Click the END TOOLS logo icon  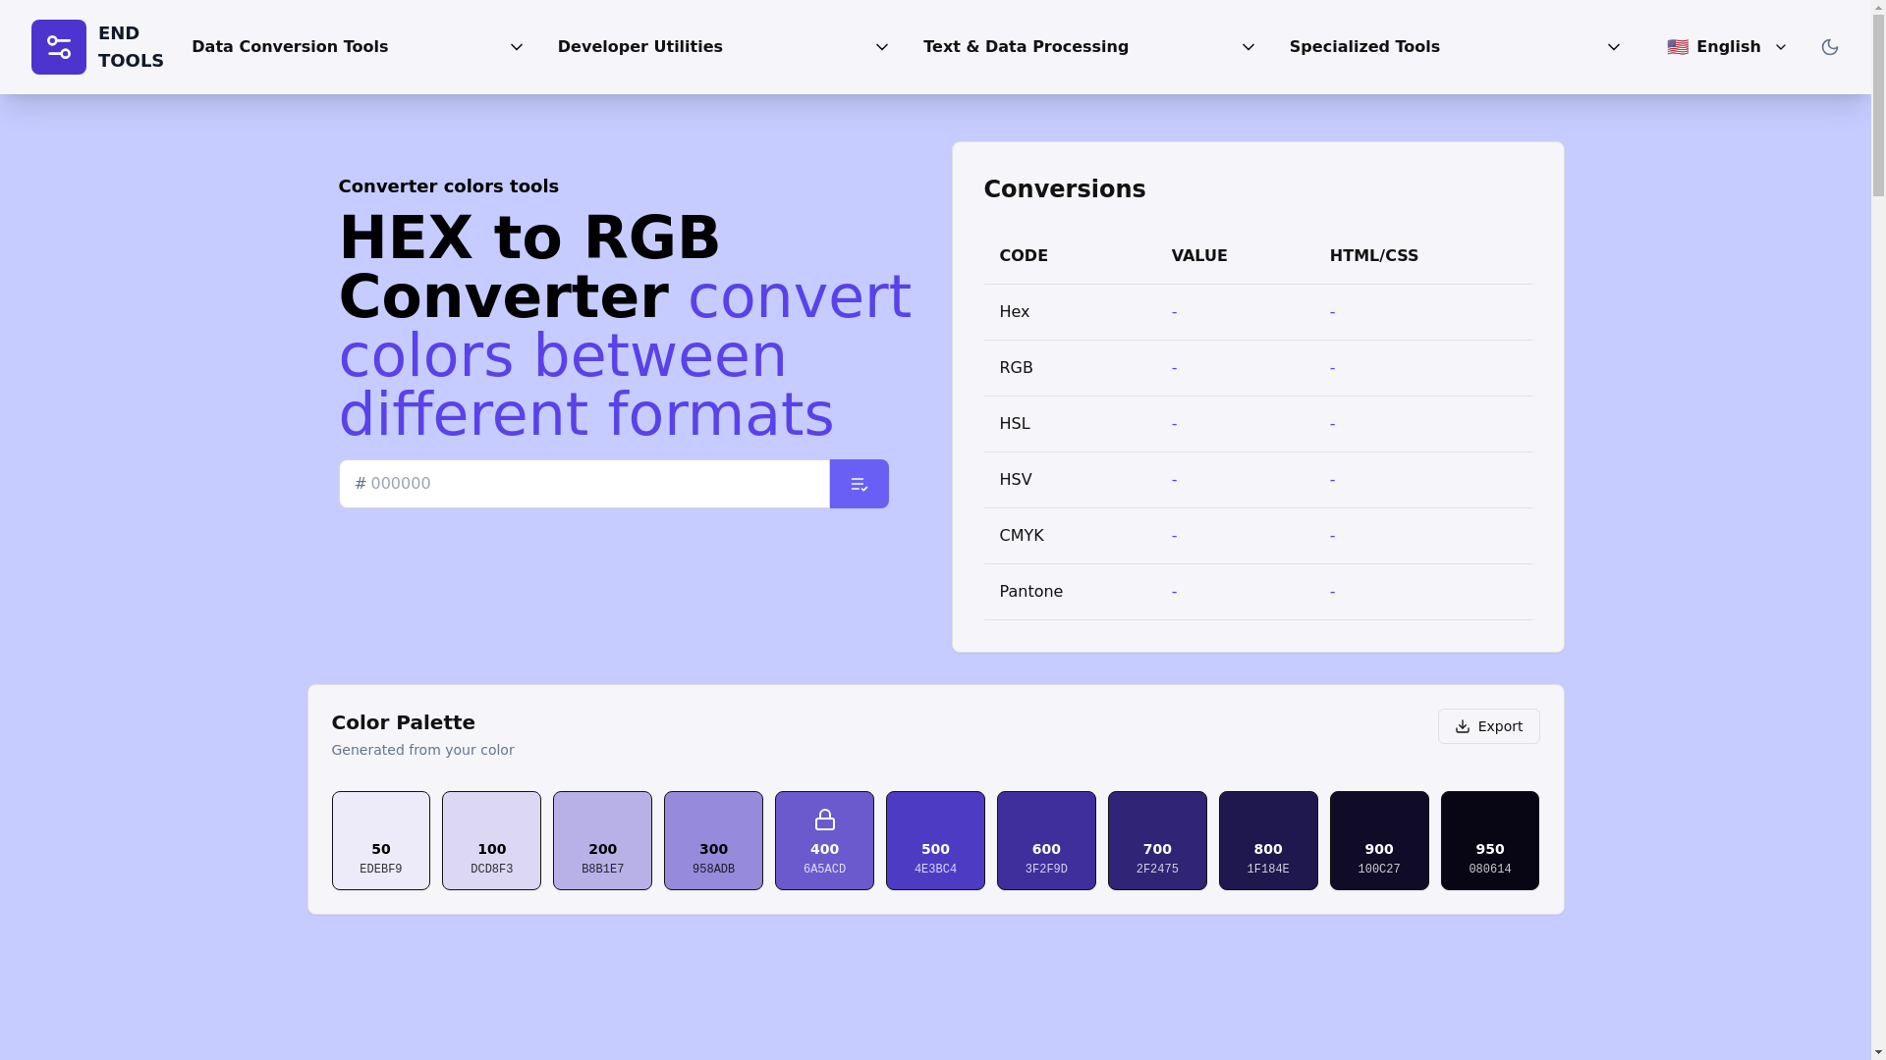point(59,47)
